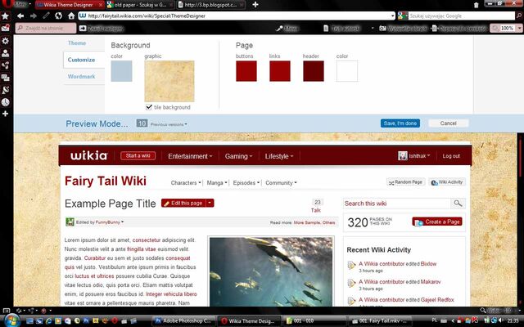Reload the page with the refresh icon
This screenshot has height=327, width=524.
58,16
